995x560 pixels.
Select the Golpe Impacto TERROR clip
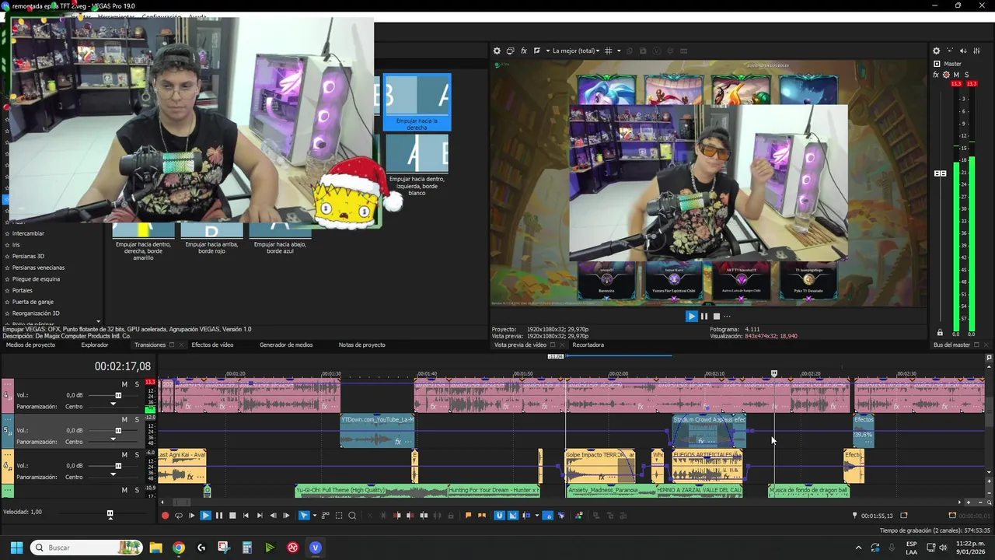point(600,466)
